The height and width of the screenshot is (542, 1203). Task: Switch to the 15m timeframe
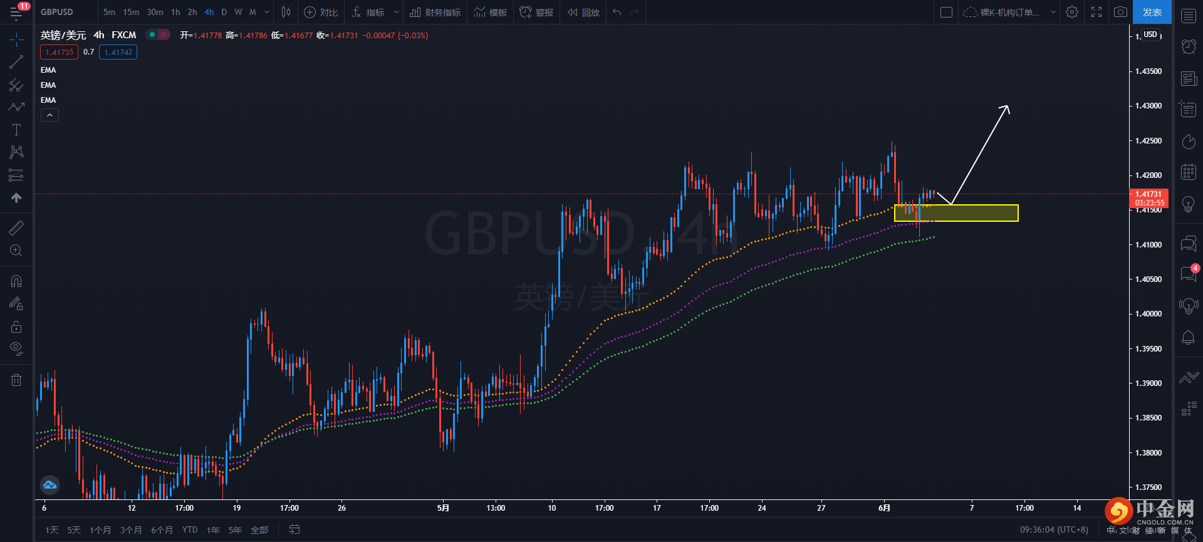coord(132,12)
